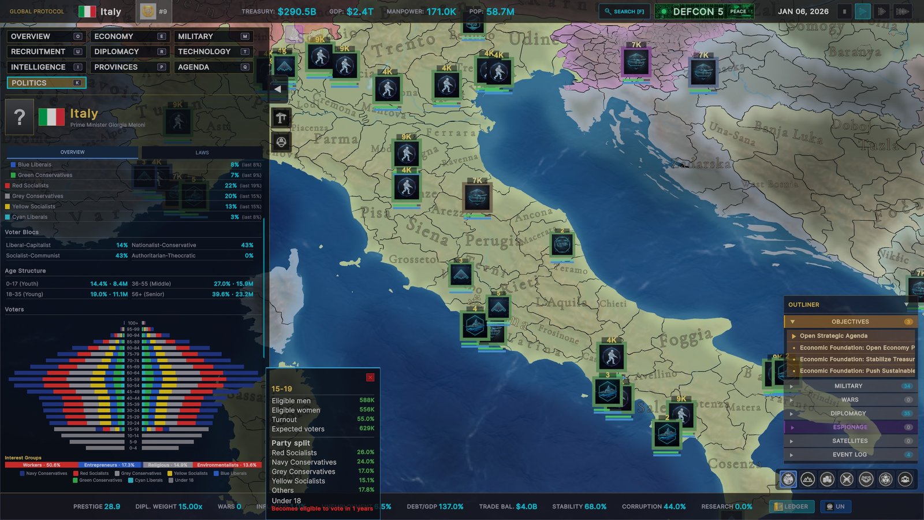The image size is (924, 520).
Task: Close the 15-19 age group tooltip
Action: (370, 377)
